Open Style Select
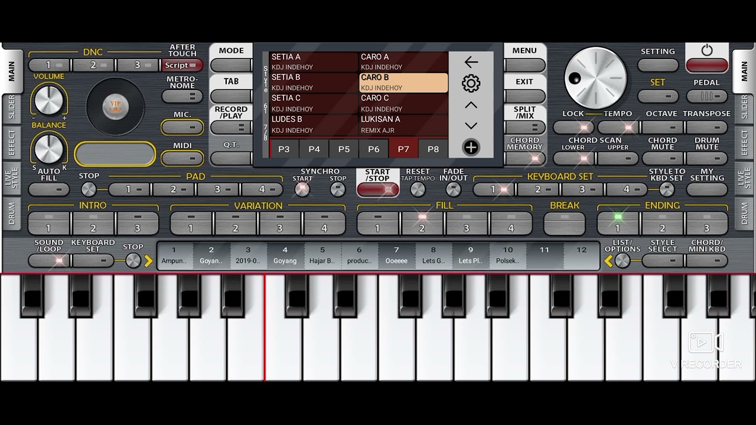The height and width of the screenshot is (425, 756). tap(662, 260)
